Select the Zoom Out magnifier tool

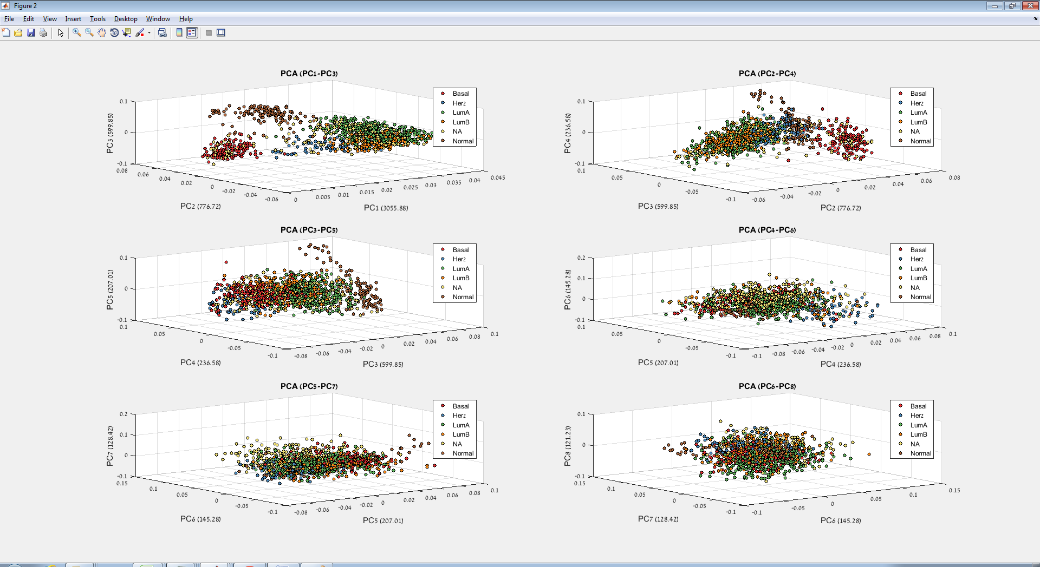pos(89,33)
